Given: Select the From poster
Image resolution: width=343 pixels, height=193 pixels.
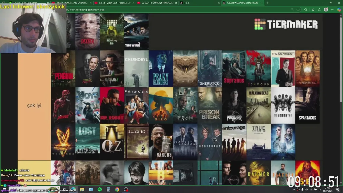Looking at the screenshot, I should [x=185, y=105].
